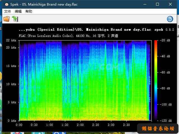Click the 0 kHz axis label
The width and height of the screenshot is (179, 134).
click(x=12, y=121)
